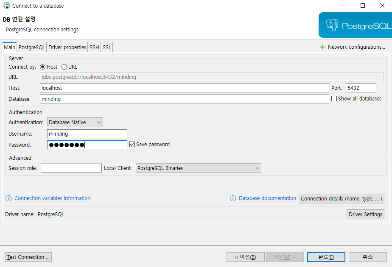Open Connection details (name, type, ...)
The width and height of the screenshot is (392, 267).
(341, 199)
